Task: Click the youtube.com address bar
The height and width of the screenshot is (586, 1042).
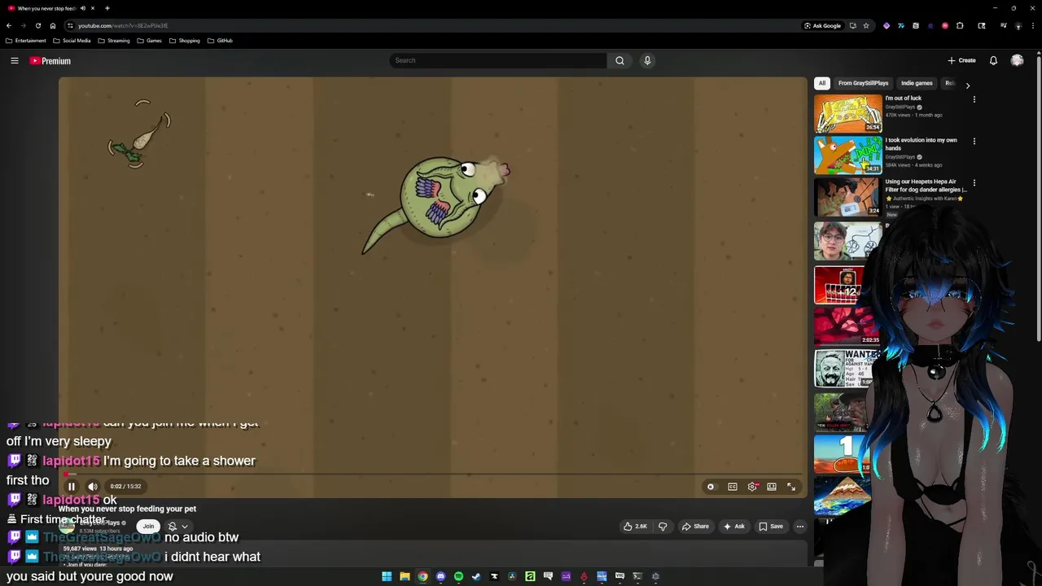Action: coord(431,25)
